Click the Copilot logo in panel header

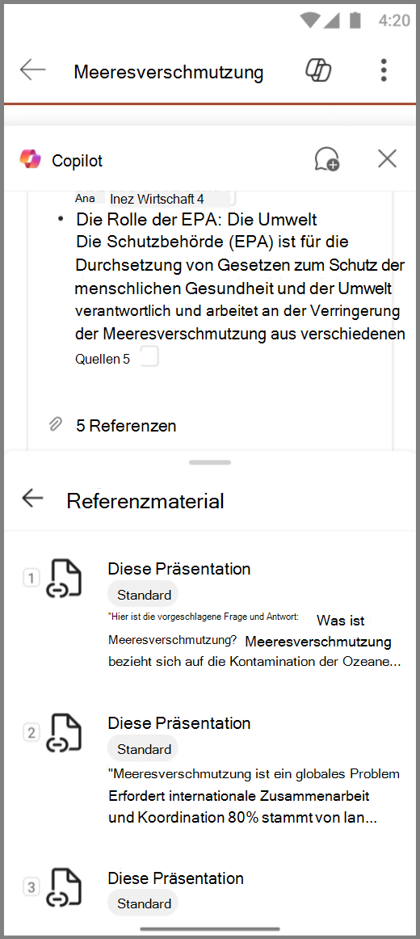click(31, 159)
